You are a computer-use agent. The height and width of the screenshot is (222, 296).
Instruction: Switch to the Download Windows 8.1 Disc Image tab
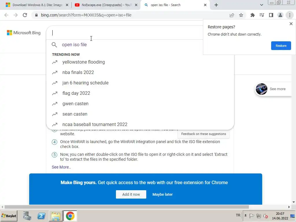click(x=37, y=5)
